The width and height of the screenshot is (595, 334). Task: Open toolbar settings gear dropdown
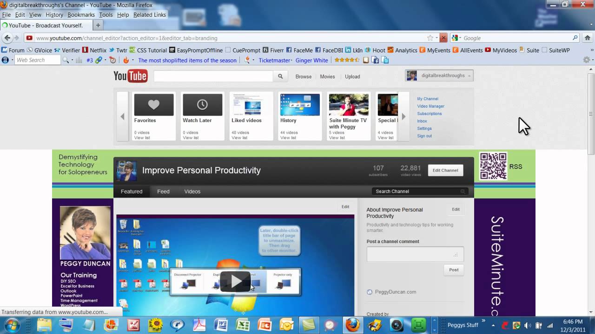(588, 60)
